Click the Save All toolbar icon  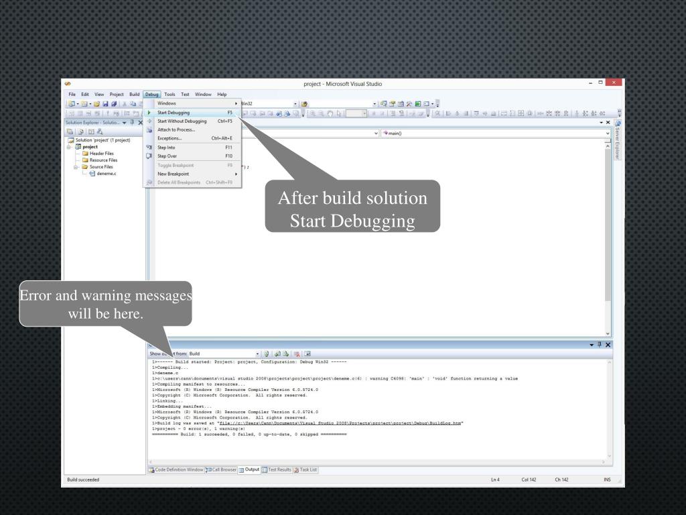(x=114, y=104)
